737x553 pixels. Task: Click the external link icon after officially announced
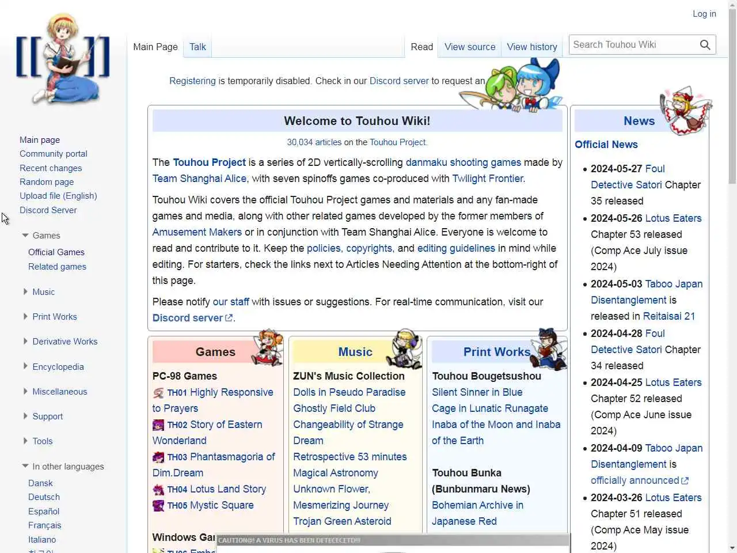[x=685, y=480]
